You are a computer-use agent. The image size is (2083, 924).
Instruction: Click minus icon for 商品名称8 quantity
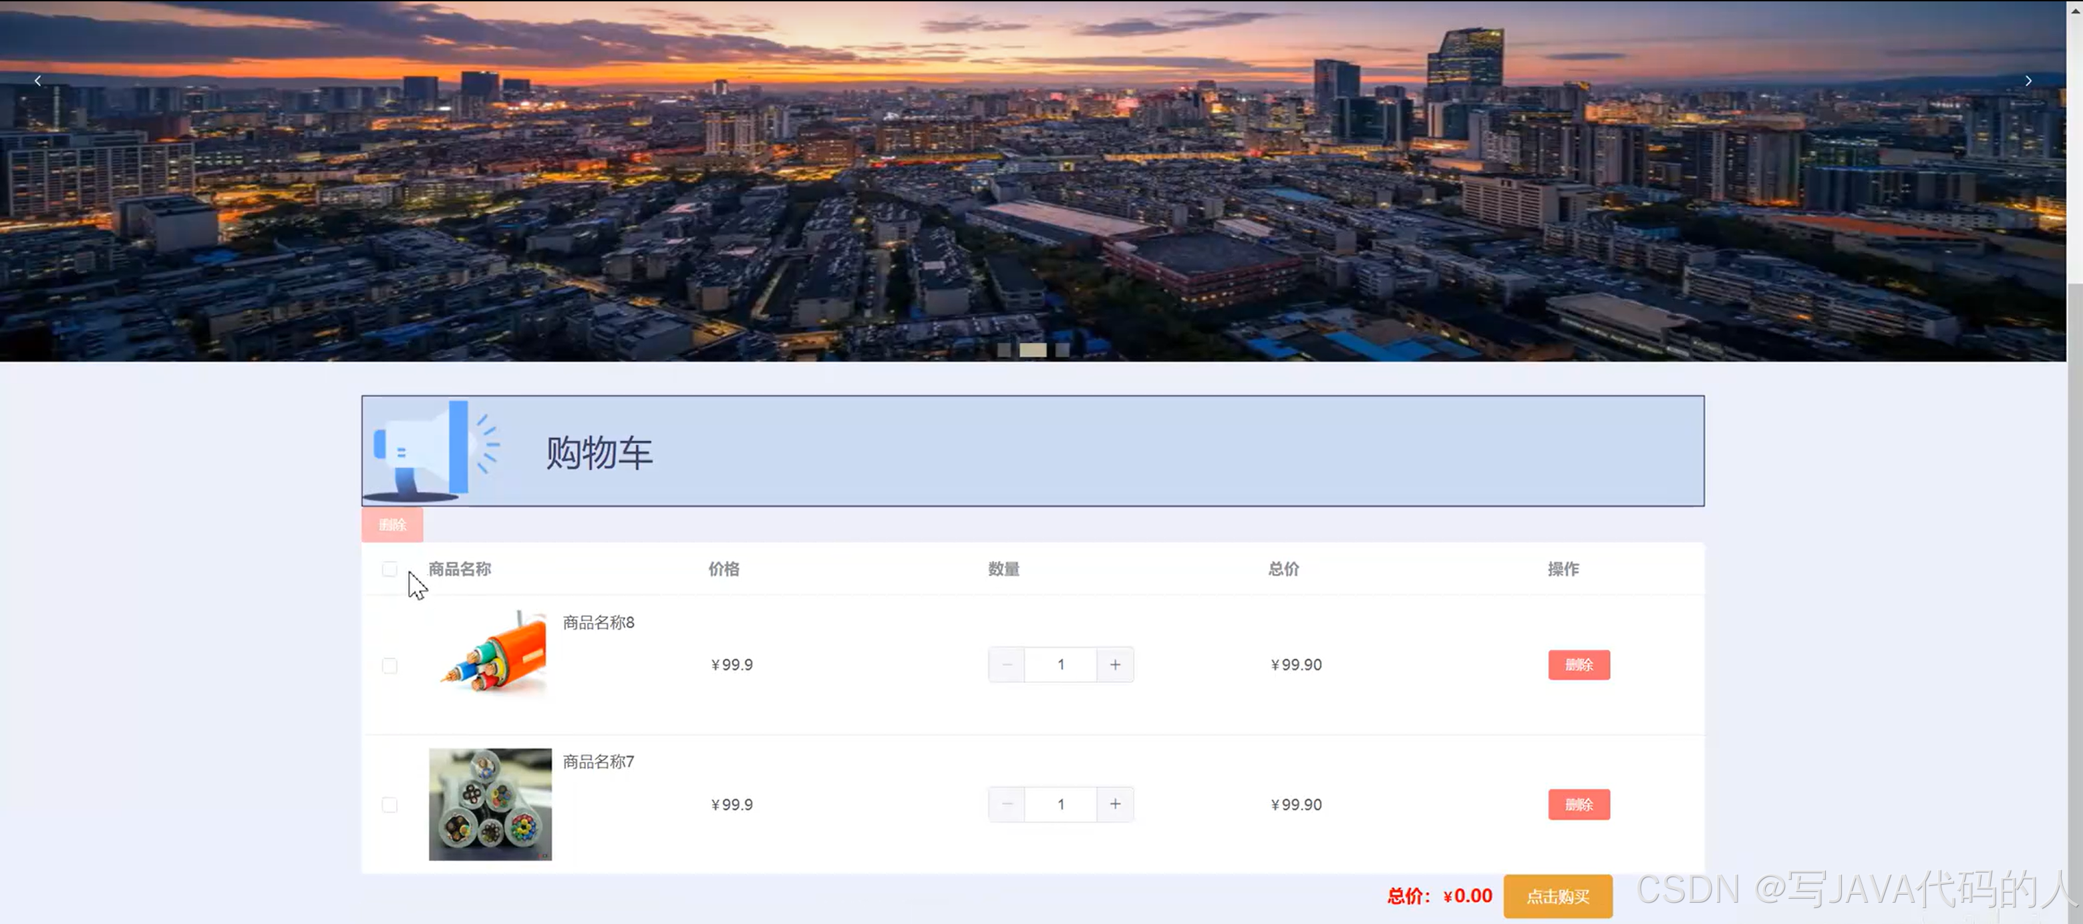tap(1007, 664)
